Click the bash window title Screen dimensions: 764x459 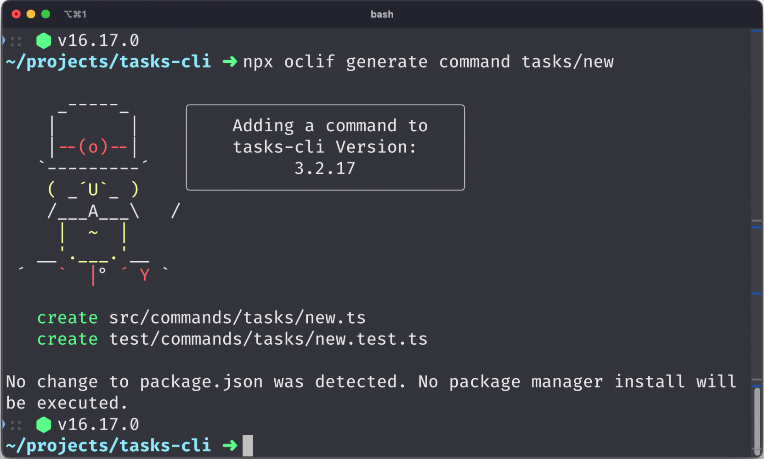point(382,14)
